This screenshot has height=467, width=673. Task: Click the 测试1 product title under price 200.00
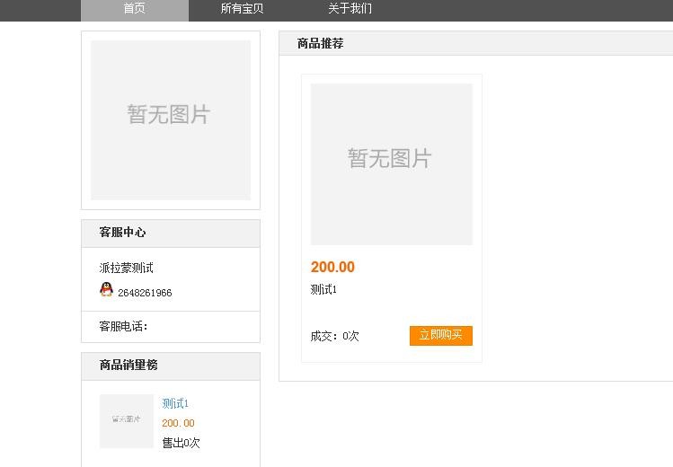(323, 289)
